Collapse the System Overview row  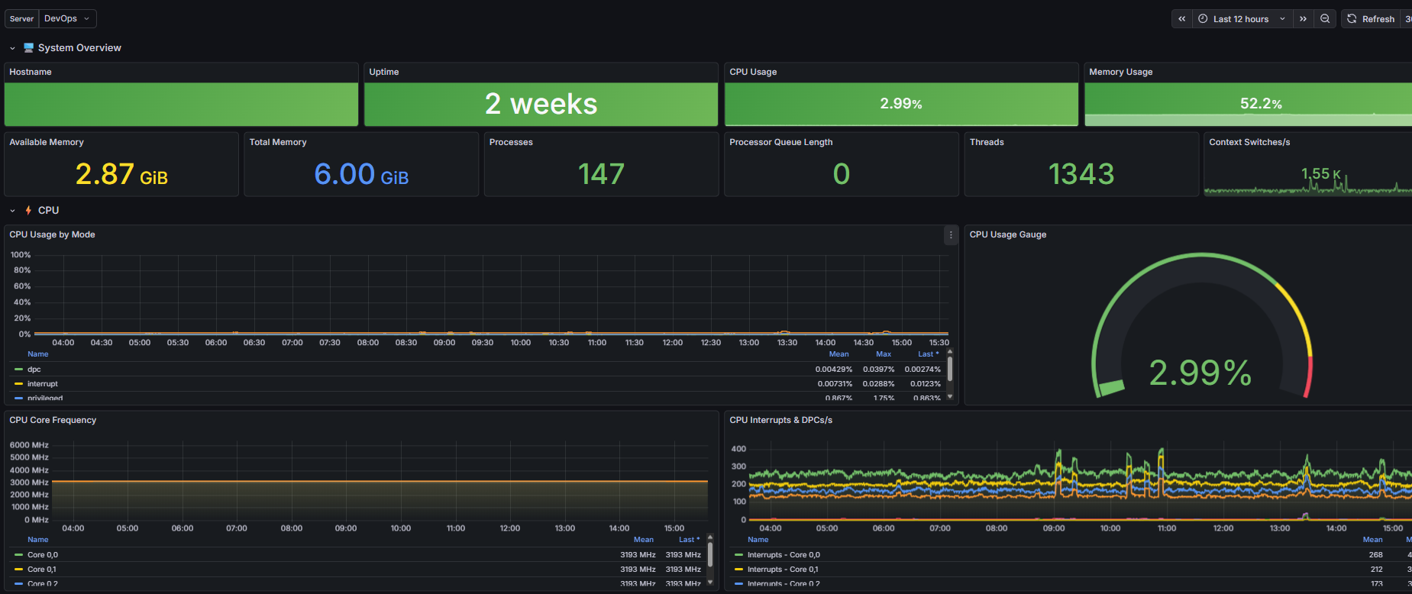[12, 48]
